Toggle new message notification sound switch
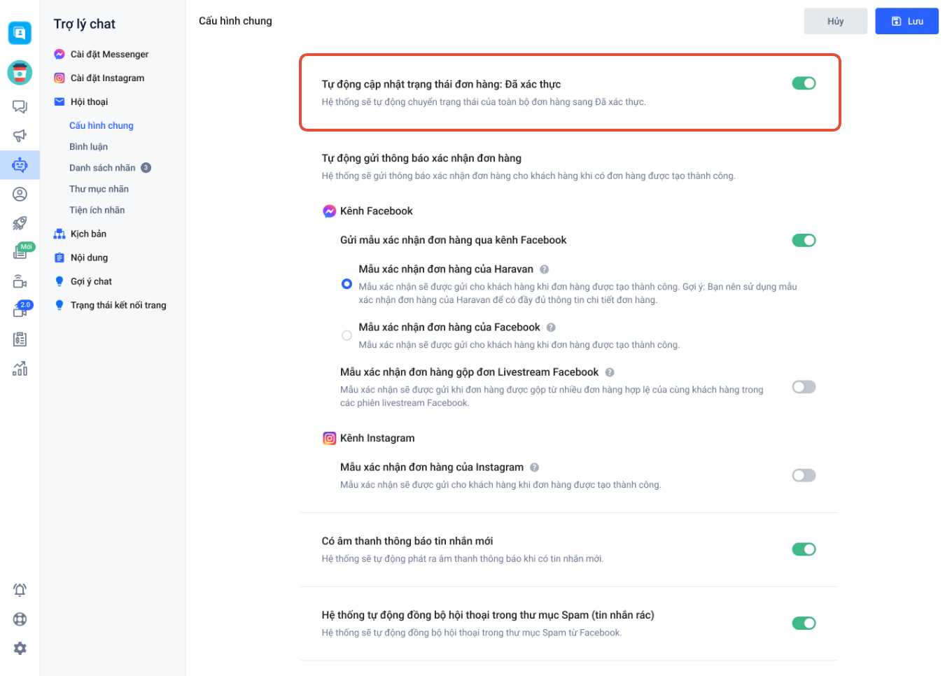 (804, 549)
